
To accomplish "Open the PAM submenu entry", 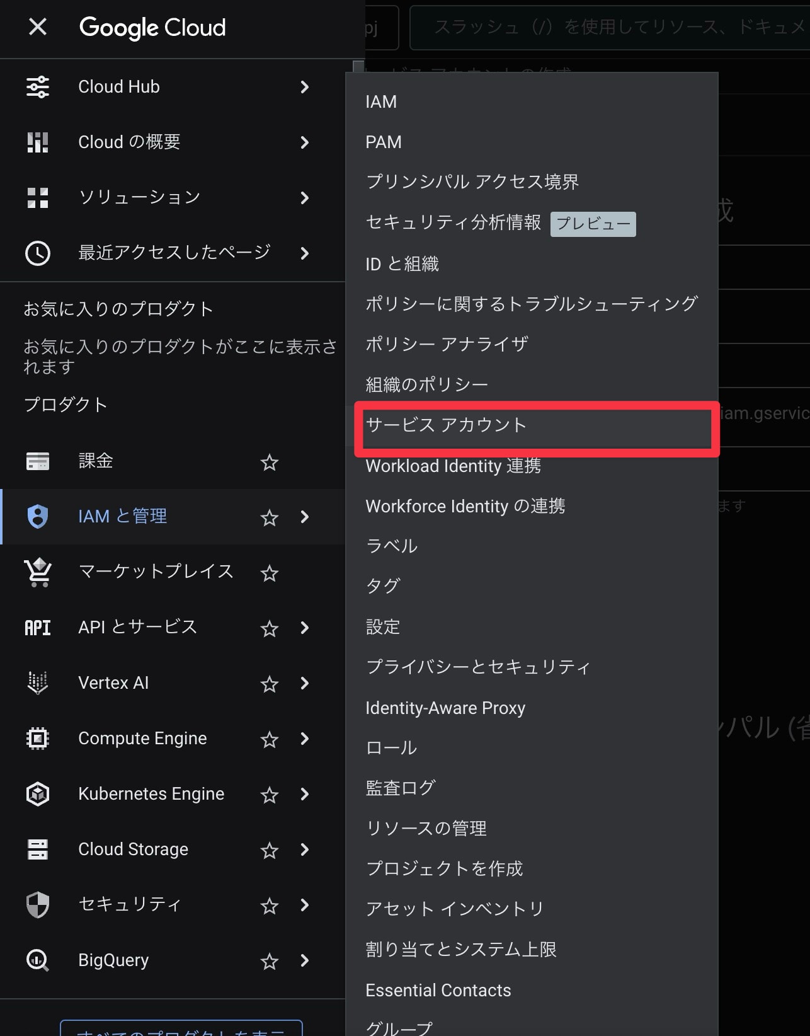I will click(x=532, y=142).
